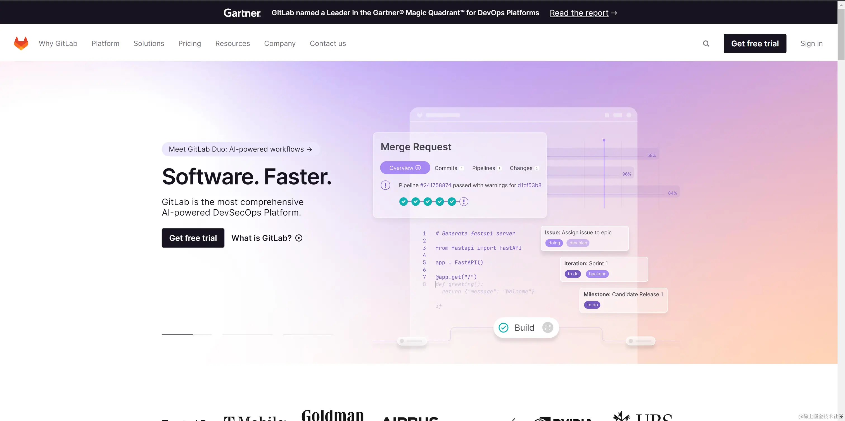Open the Solutions menu

click(149, 44)
